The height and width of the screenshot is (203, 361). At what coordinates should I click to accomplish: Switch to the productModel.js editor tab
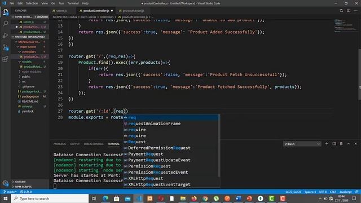(x=134, y=11)
